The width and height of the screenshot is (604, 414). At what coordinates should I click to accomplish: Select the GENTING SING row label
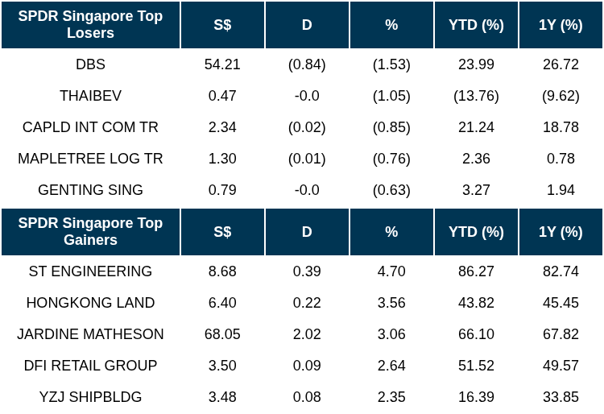point(90,190)
